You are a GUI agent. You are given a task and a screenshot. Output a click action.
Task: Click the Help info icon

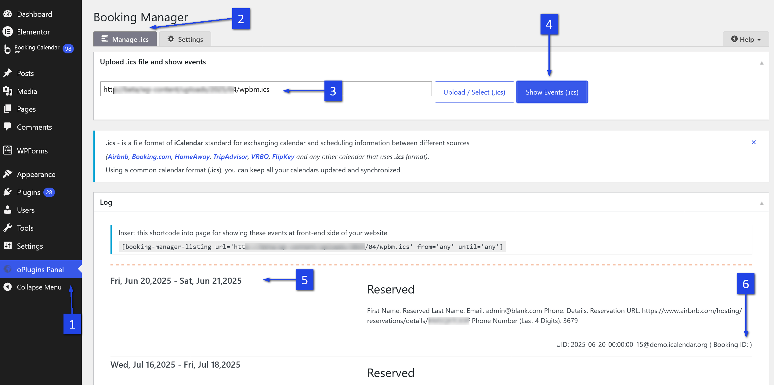[734, 39]
